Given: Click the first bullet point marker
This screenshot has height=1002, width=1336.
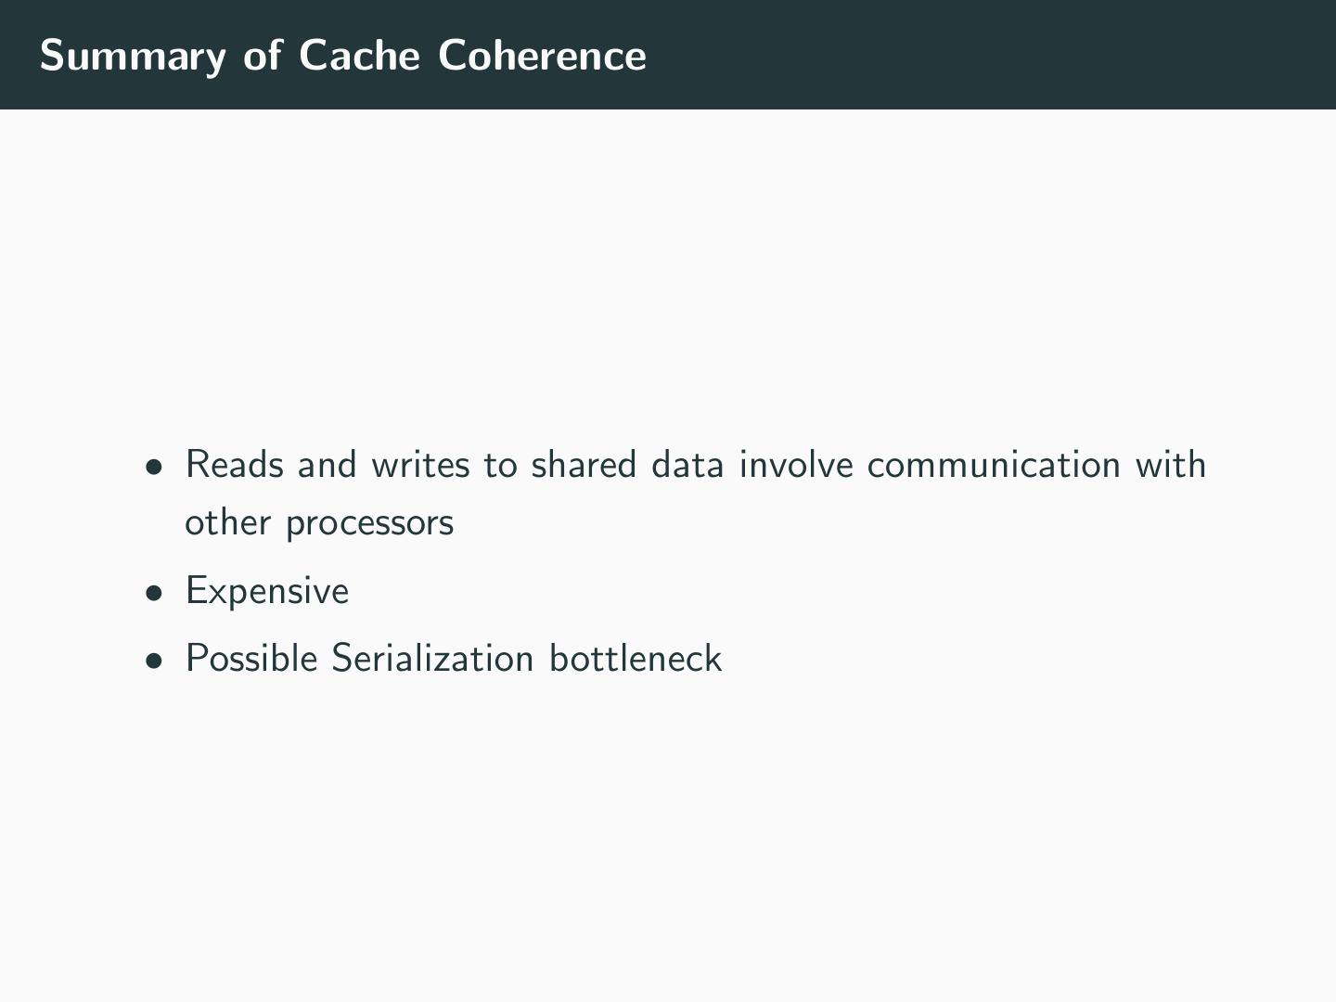Looking at the screenshot, I should (153, 467).
